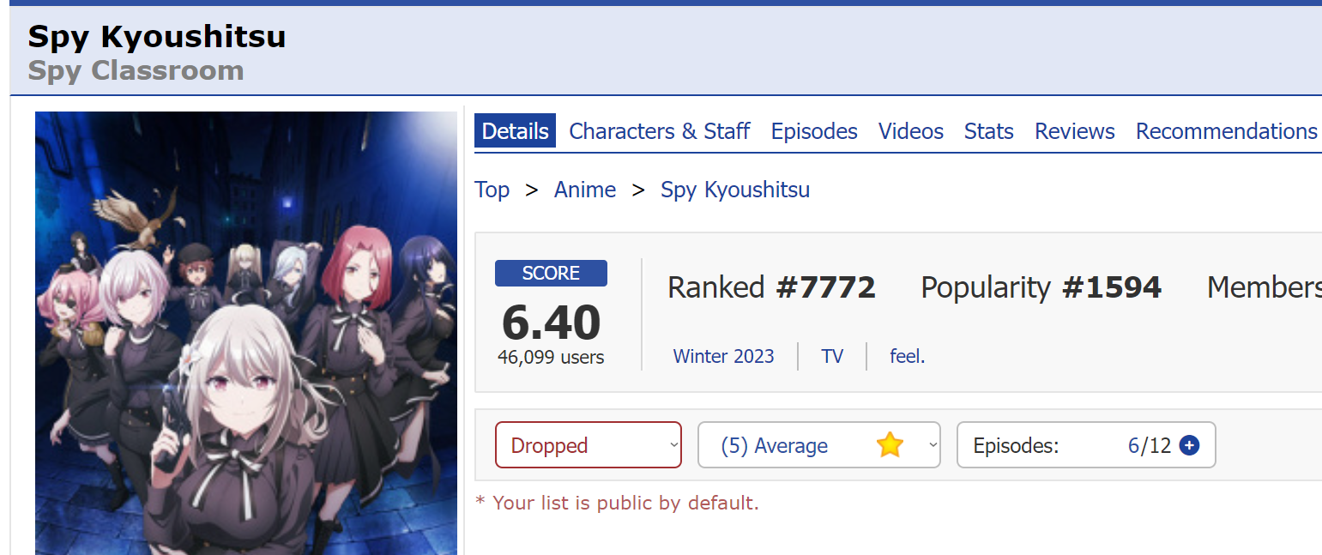Viewport: 1322px width, 555px height.
Task: Click the TV type link
Action: click(x=832, y=356)
